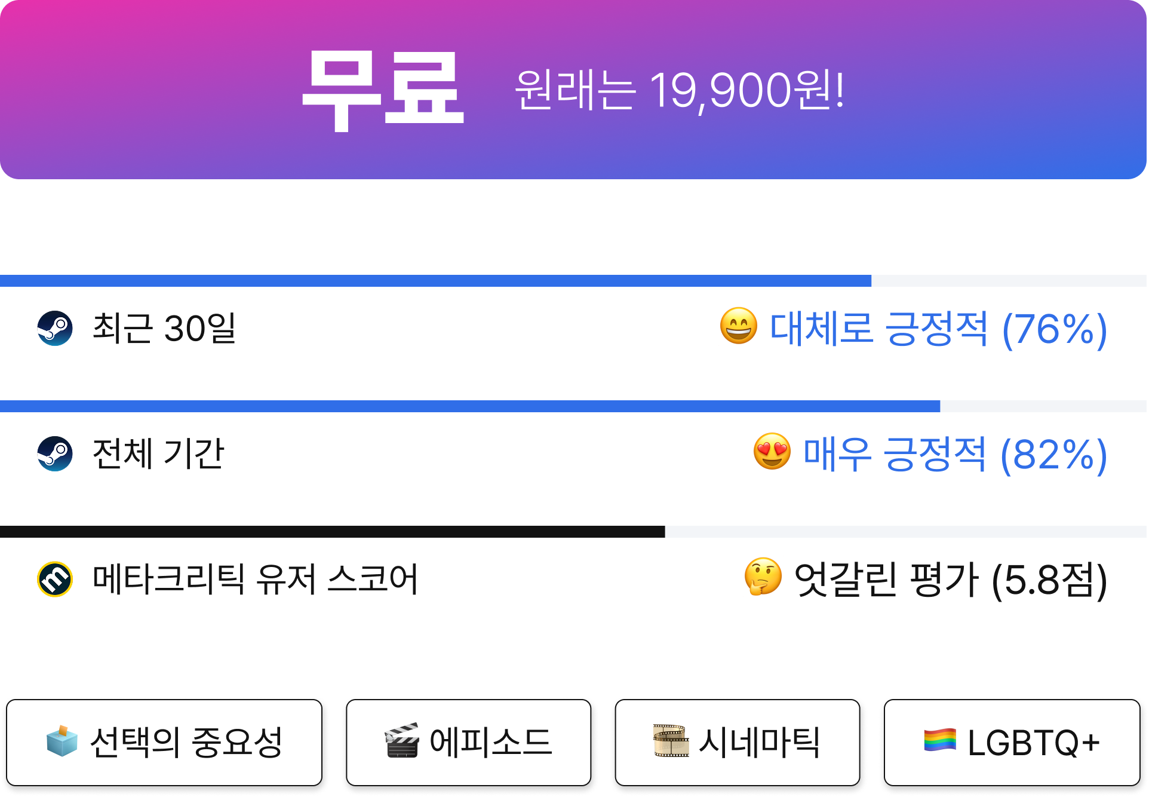Screen dimensions: 1149x797
Task: Click the grinning emoji next to 대체로 긍정적
Action: point(738,326)
